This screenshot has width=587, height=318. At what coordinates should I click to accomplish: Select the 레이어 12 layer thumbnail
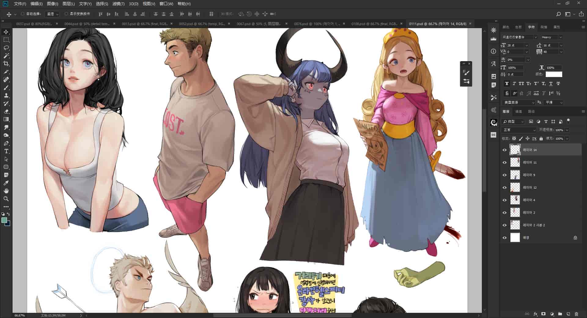tap(515, 187)
